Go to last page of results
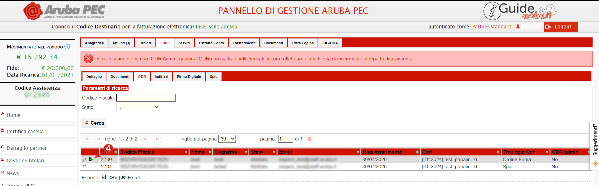The height and width of the screenshot is (186, 599). coord(158,139)
